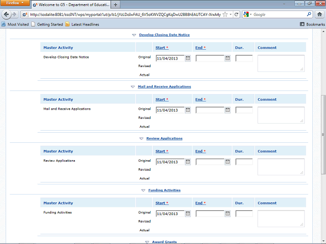Open the Bookmarks menu icon at right
This screenshot has width=326, height=244.
coord(302,24)
